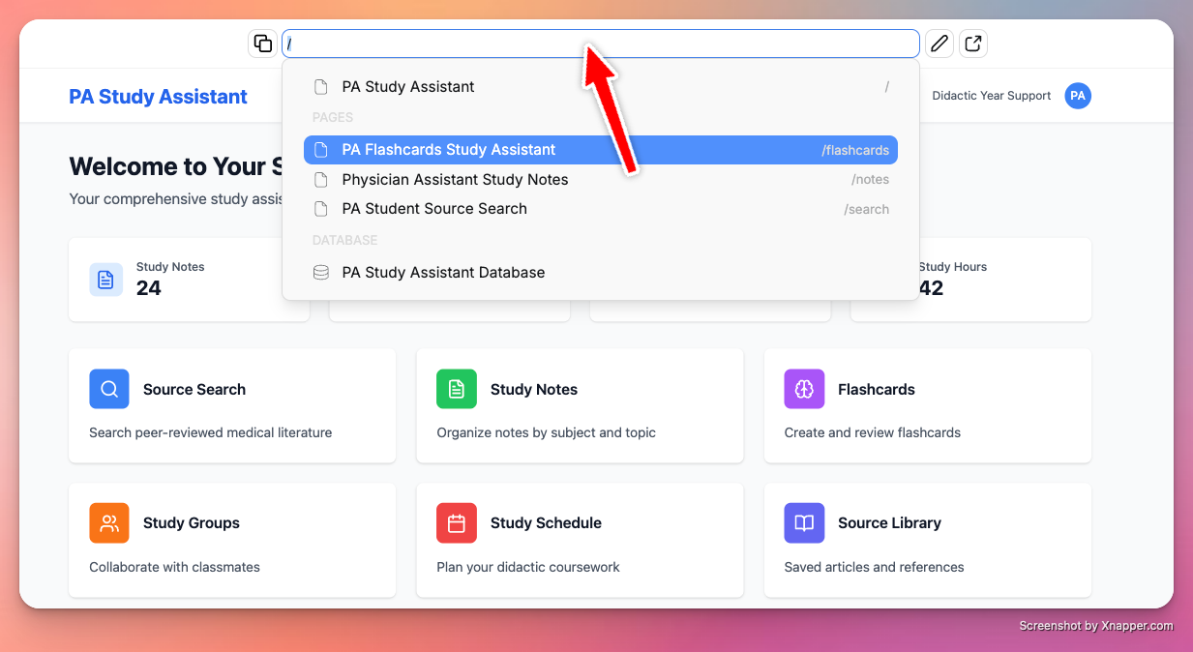Click the orange Study Groups people icon
1193x652 pixels.
109,523
